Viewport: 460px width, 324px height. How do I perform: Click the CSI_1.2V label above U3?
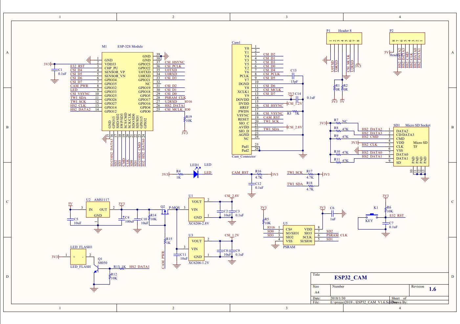232,235
